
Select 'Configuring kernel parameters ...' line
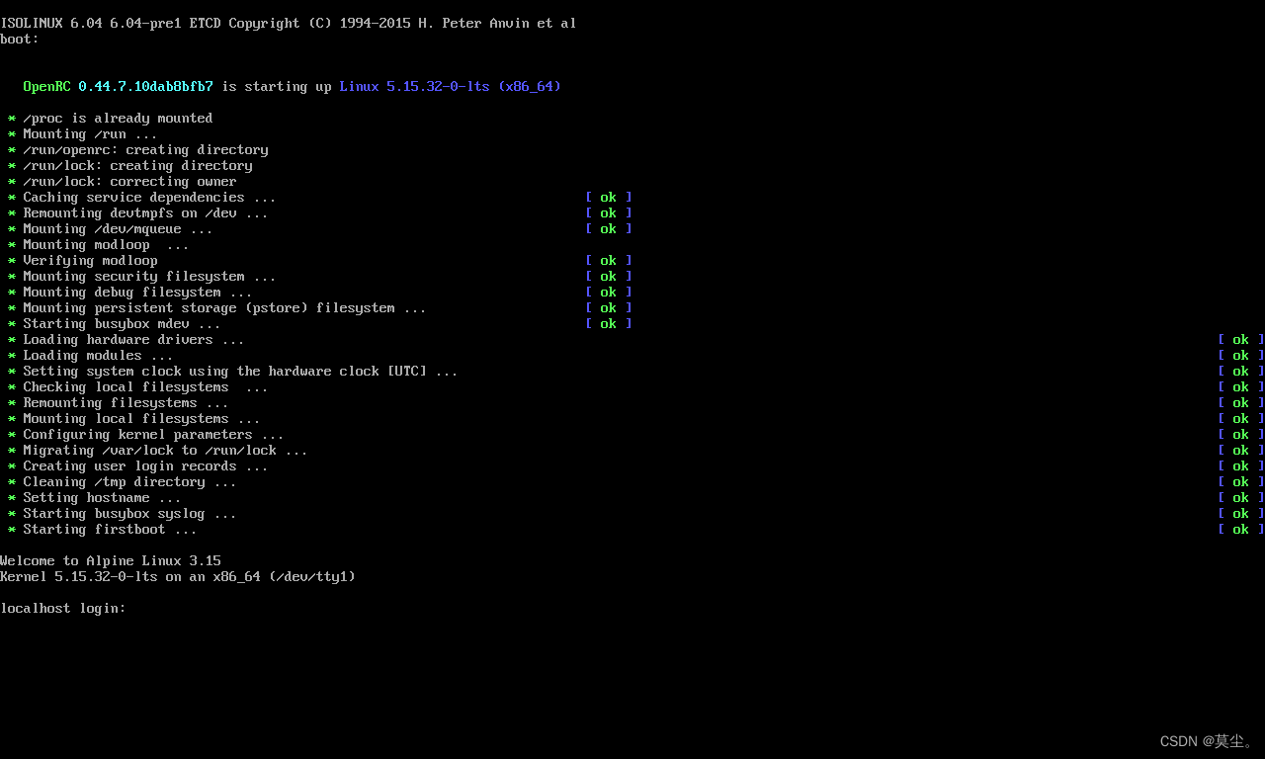146,434
